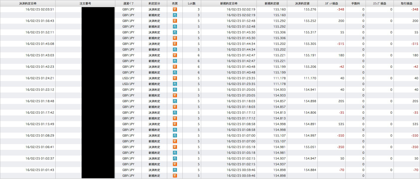Click the 売 icon in the 01:08:29 settlement row
Viewport: 420px width, 179px height.
pyautogui.click(x=175, y=136)
